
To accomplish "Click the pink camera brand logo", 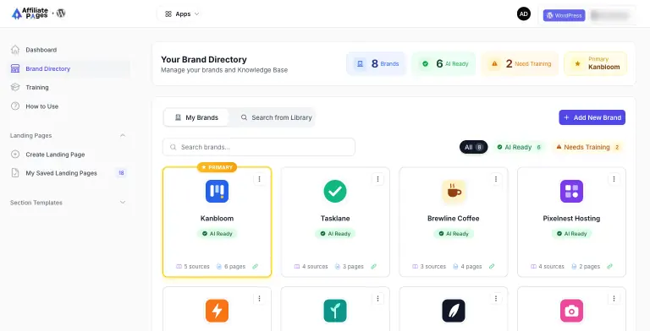I will [x=571, y=311].
